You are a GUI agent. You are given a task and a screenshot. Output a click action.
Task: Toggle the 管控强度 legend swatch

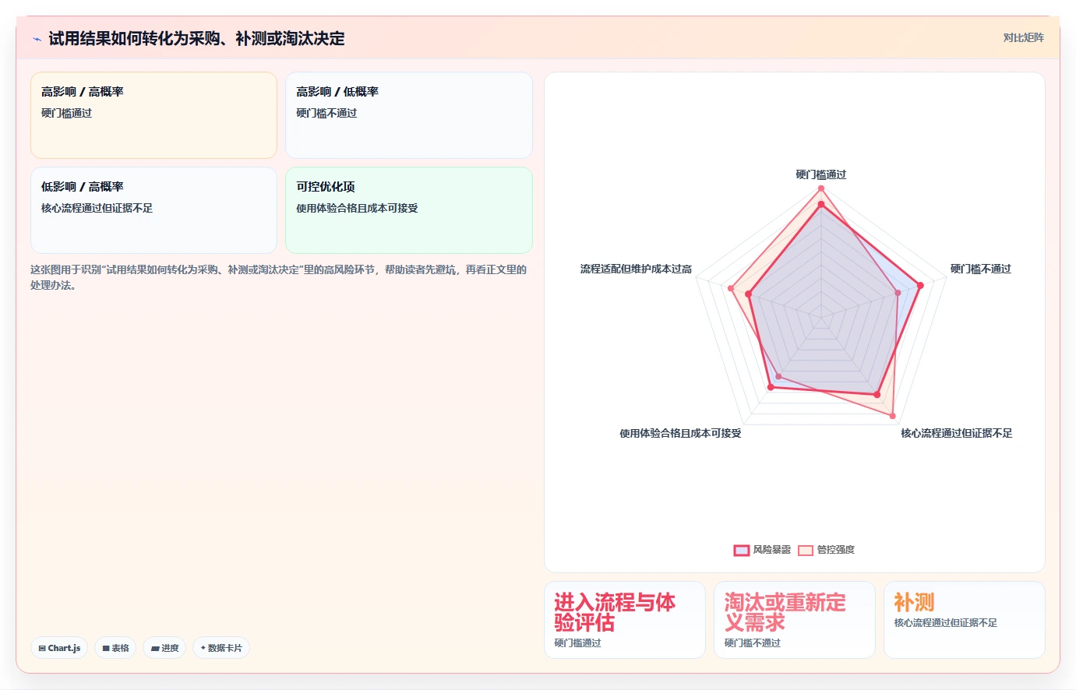806,551
